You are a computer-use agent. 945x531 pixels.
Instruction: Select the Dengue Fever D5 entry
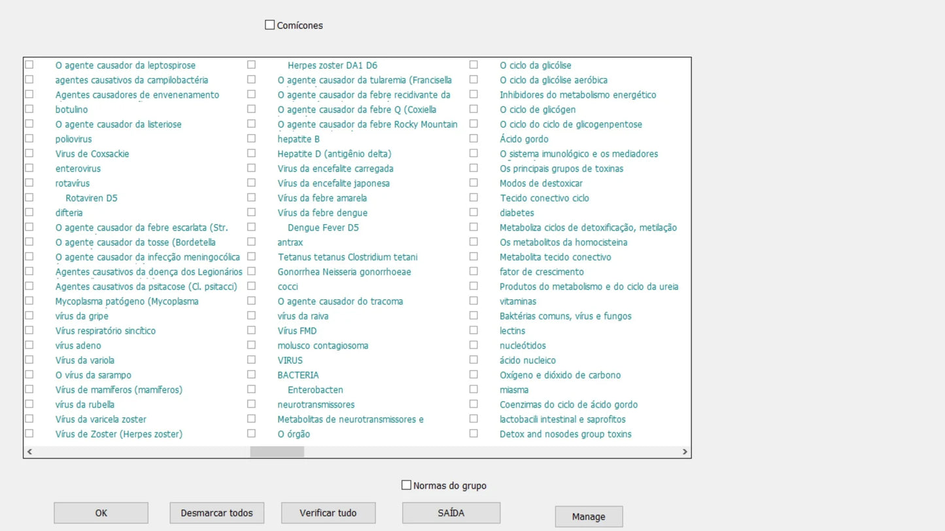click(x=323, y=227)
